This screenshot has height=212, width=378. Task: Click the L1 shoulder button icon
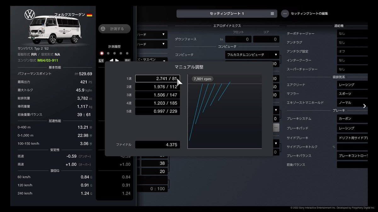(x=101, y=60)
